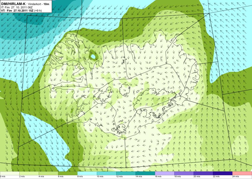This screenshot has width=252, height=179.
Task: Click the "0 m/s" legend label
Action: coord(3,176)
